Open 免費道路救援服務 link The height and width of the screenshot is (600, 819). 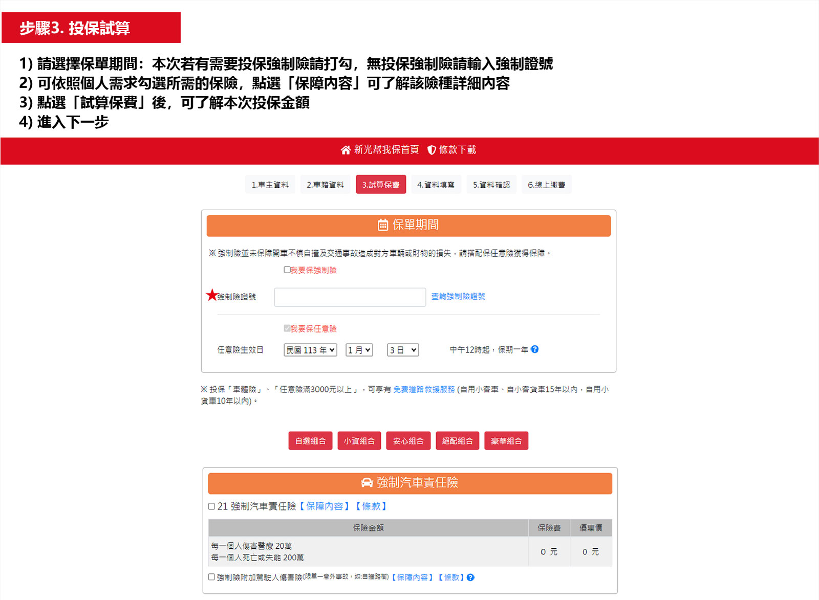point(424,389)
